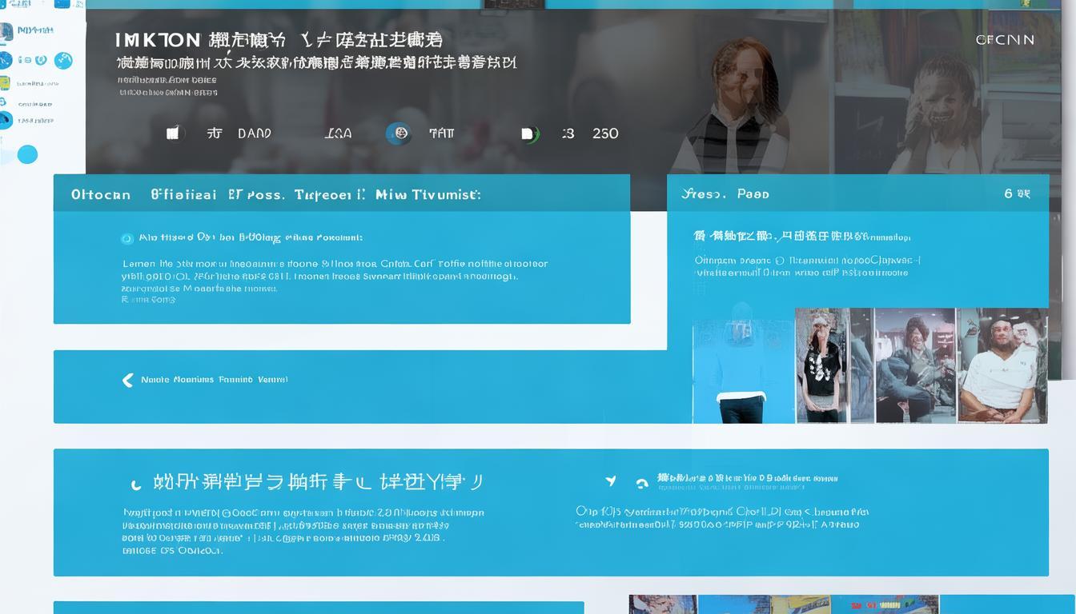The height and width of the screenshot is (614, 1076).
Task: Click the Twitter bird icon in the lower panel
Action: [x=611, y=480]
